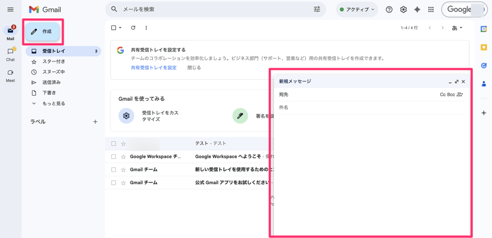492x238 pixels.
Task: Add Cc recipients in new message
Action: (443, 94)
